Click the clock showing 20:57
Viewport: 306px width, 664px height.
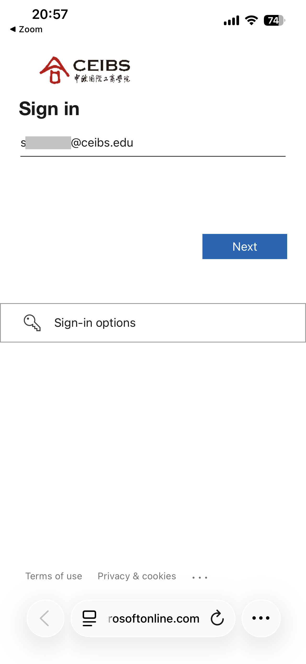(50, 14)
